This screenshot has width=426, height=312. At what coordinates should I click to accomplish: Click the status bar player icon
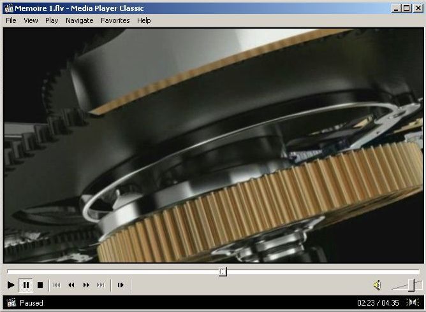11,302
